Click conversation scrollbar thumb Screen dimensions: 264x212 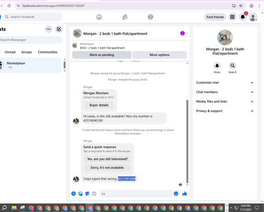click(x=187, y=141)
